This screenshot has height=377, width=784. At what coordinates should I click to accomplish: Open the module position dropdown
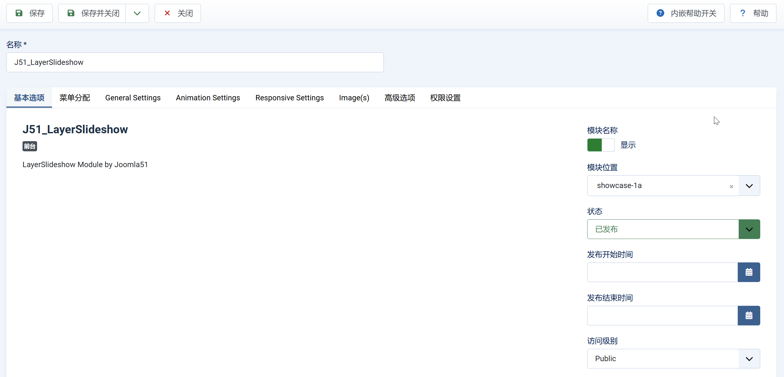click(x=749, y=186)
